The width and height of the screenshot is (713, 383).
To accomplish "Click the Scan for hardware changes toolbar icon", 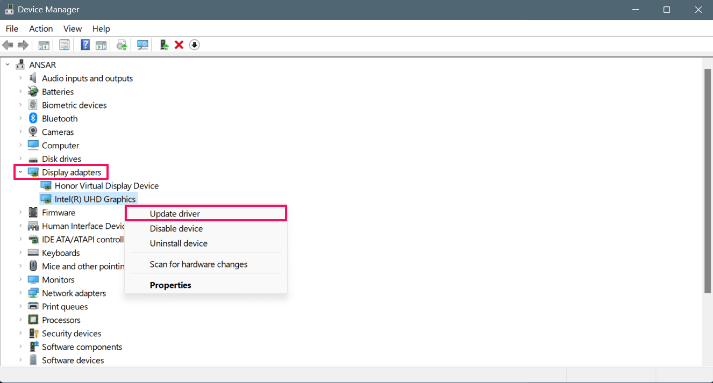I will [142, 45].
